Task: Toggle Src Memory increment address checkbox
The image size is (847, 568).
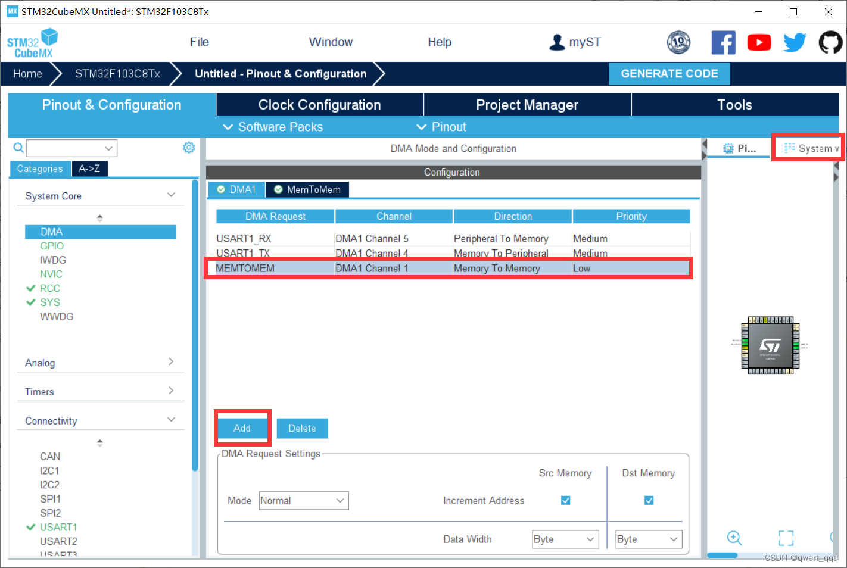Action: 566,501
